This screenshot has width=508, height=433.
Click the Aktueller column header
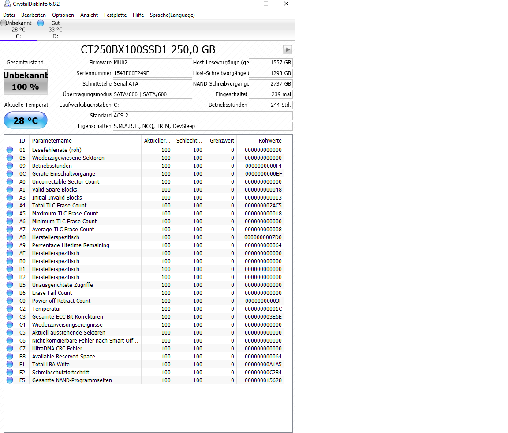[x=157, y=141]
